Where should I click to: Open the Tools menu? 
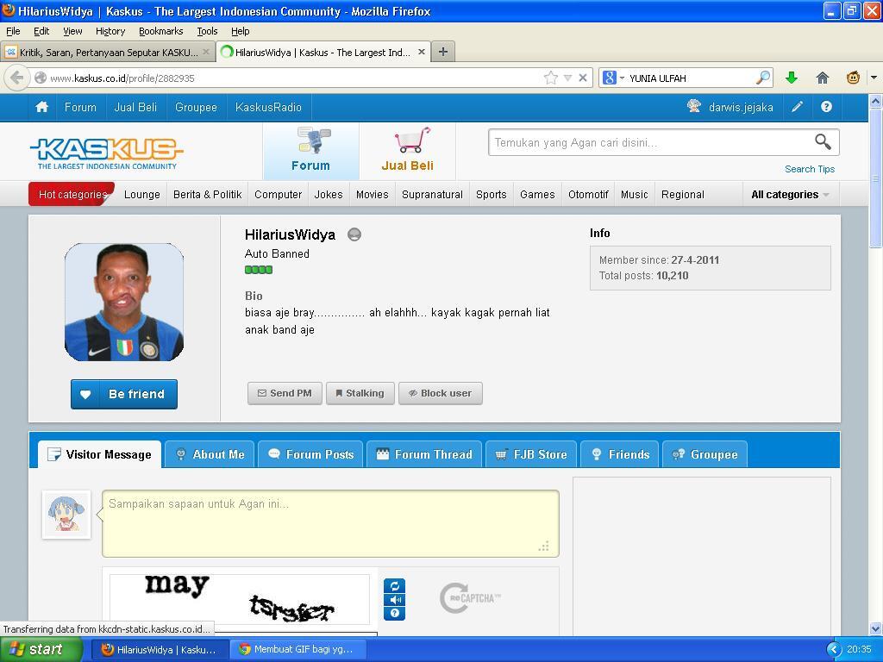coord(207,31)
